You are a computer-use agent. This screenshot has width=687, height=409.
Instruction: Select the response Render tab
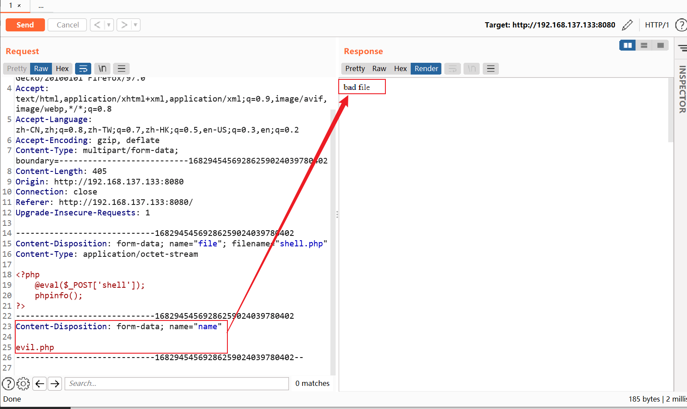point(426,68)
